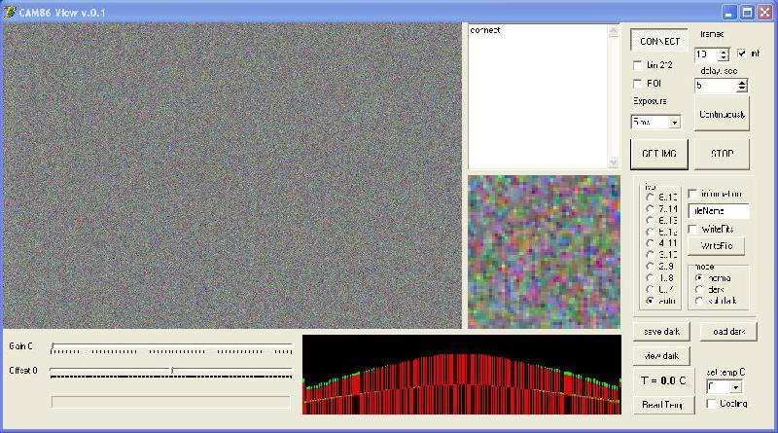
Task: Click the log box scrollbar up arrow
Action: coord(614,31)
